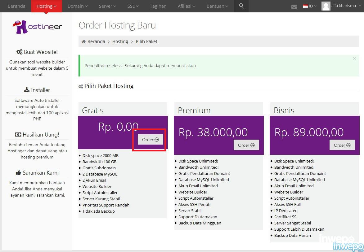Click 'IP Dedicated' feature
This screenshot has width=364, height=252.
click(x=286, y=211)
